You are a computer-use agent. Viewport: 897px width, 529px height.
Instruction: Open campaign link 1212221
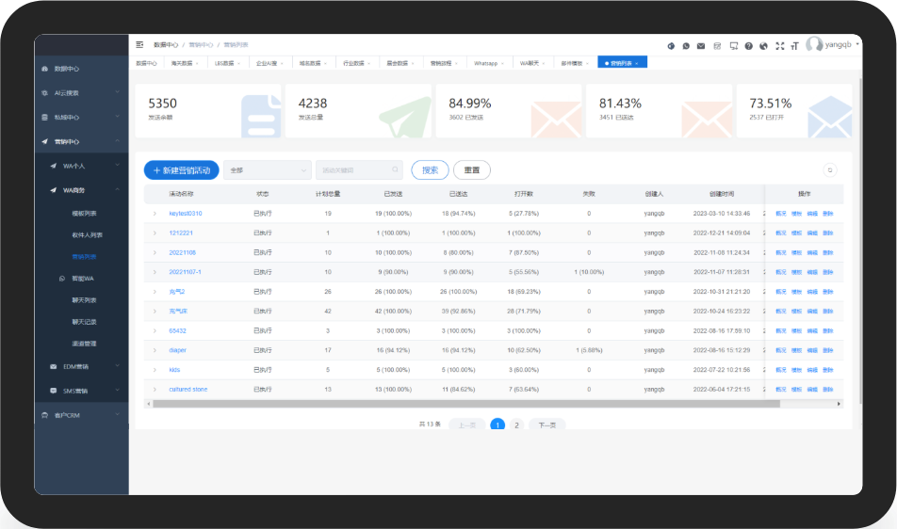pos(181,233)
